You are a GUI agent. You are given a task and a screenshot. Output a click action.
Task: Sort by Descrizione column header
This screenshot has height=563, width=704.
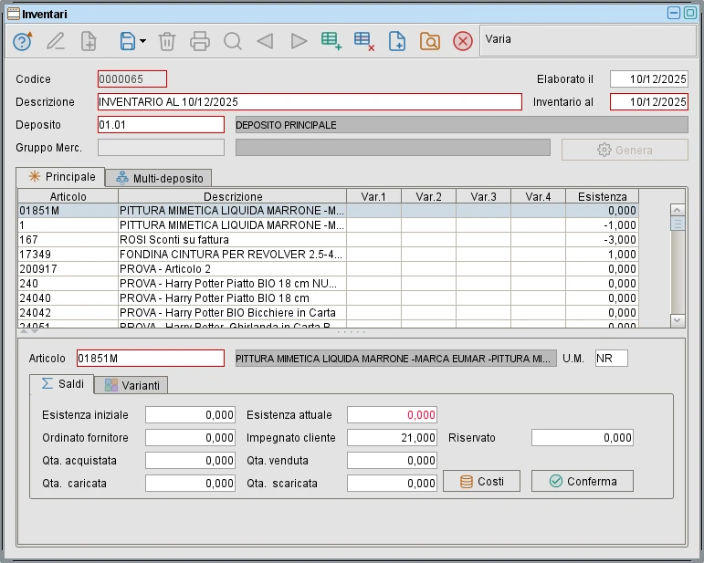[x=233, y=196]
